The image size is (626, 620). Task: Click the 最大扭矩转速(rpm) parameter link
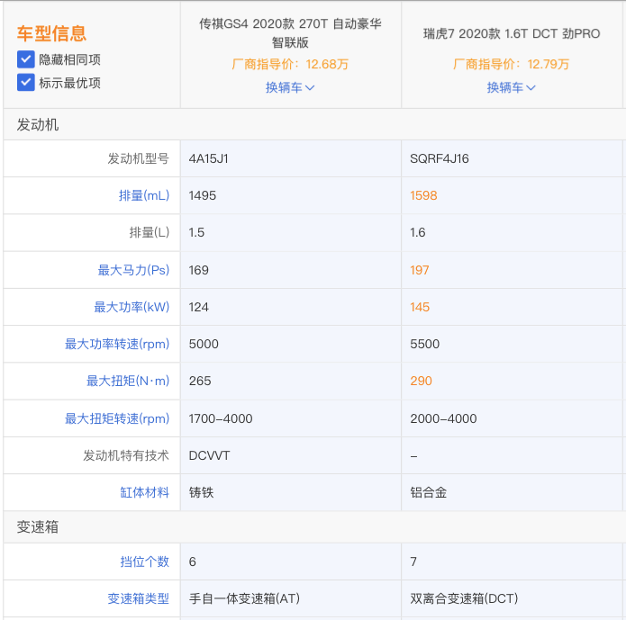117,418
